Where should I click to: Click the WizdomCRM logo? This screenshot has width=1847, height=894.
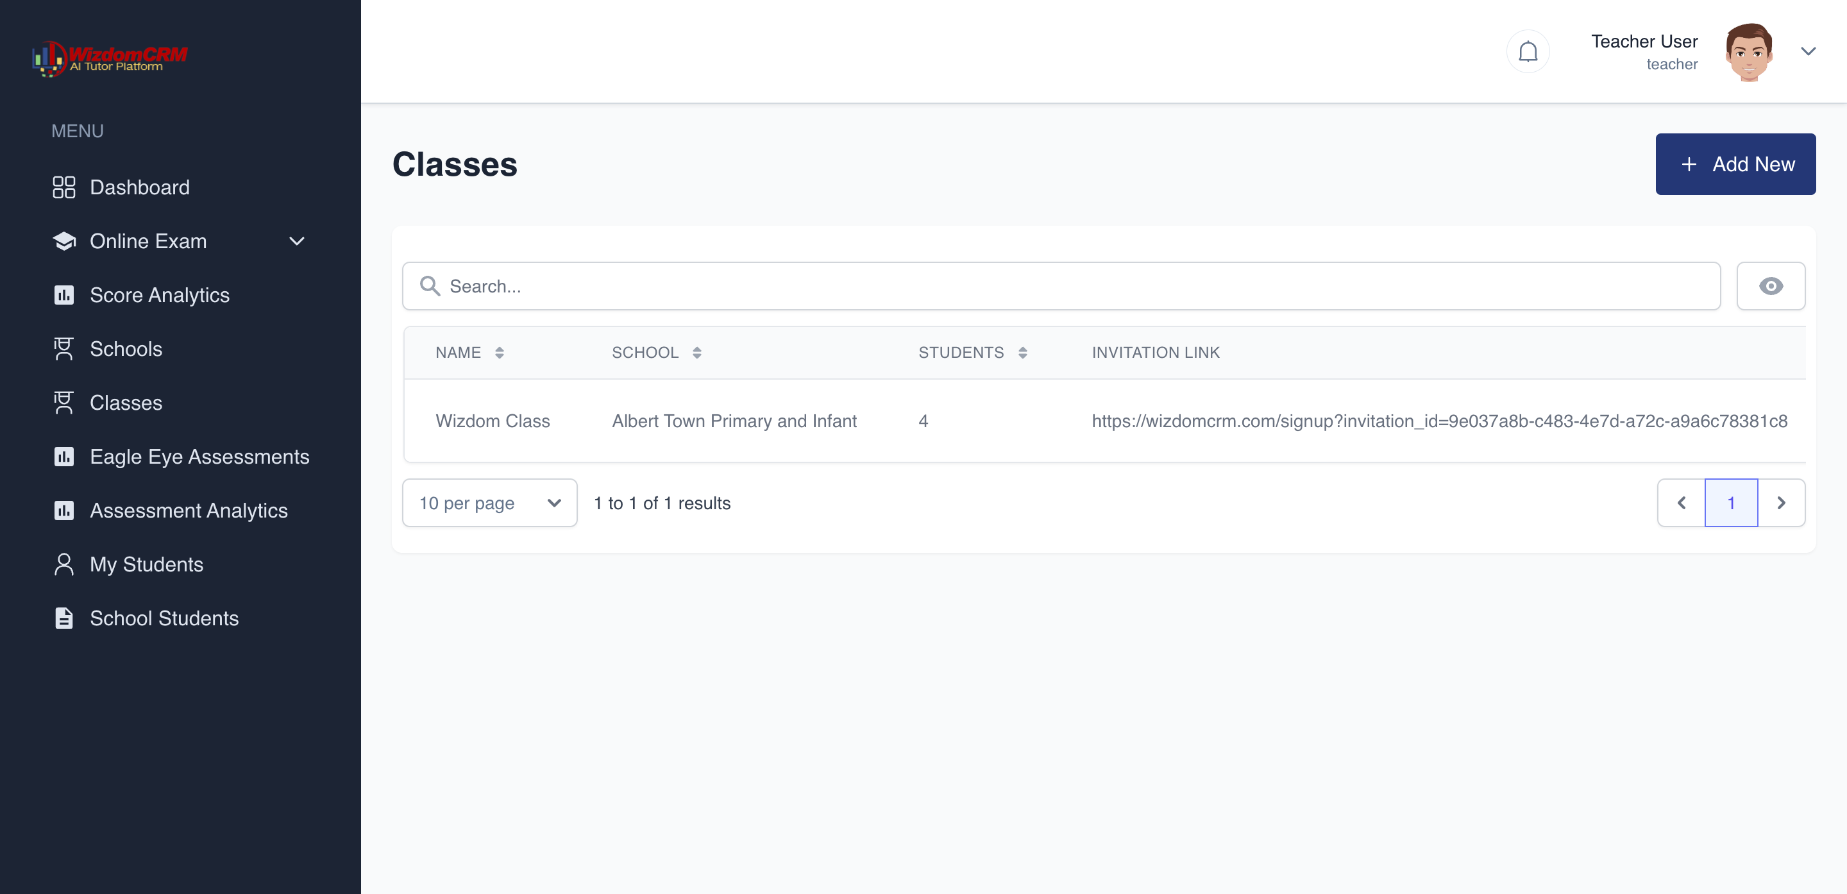tap(109, 58)
